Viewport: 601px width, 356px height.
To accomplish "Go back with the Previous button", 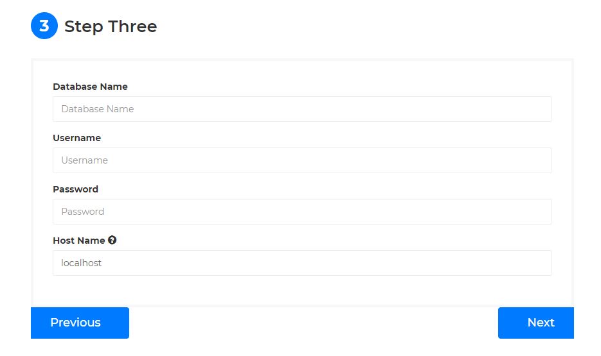I will [80, 323].
